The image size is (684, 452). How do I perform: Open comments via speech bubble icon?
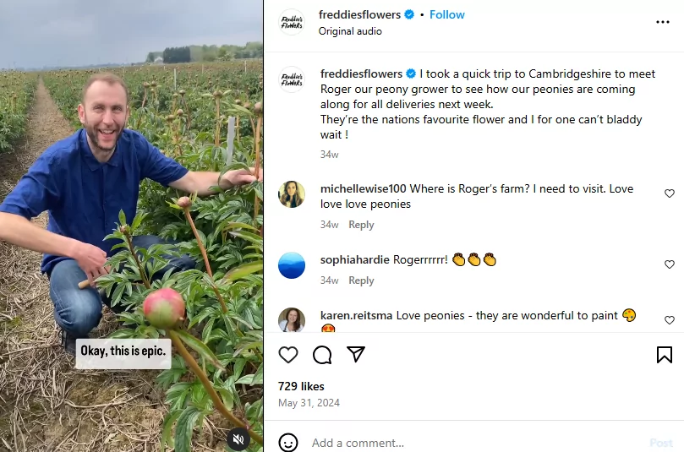point(322,355)
